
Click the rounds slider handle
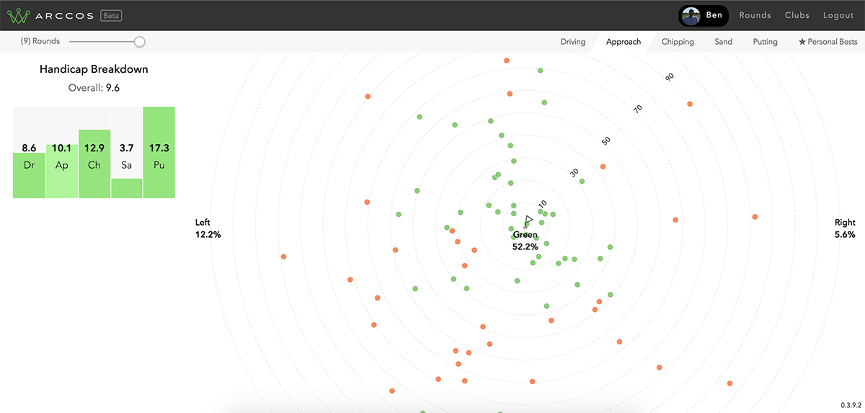click(140, 42)
